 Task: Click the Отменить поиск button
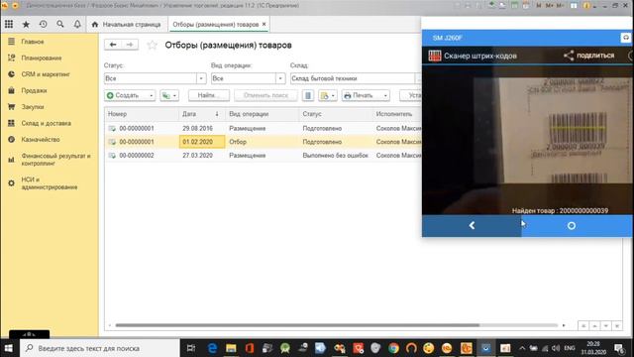point(265,95)
